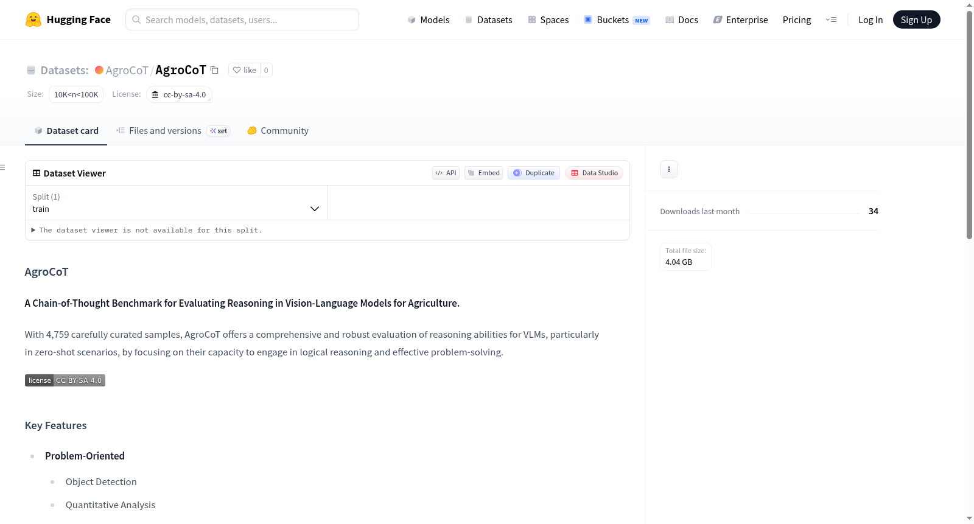Click the page vertical scrollbar
Screen dimensions: 974x524
[x=969, y=125]
